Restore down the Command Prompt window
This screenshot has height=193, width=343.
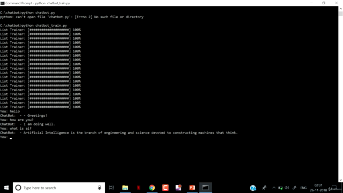(324, 3)
